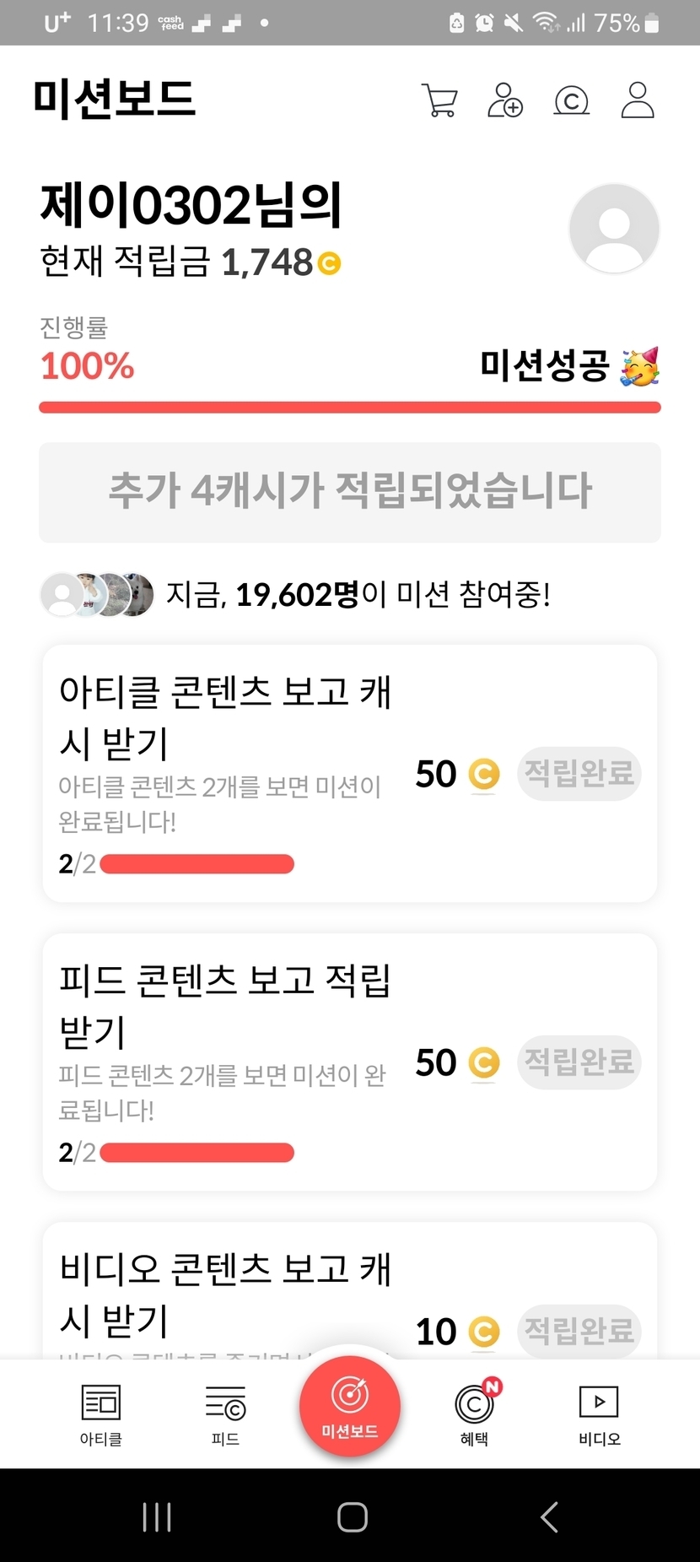700x1562 pixels.
Task: Tap the center 미션보드 tab button
Action: point(350,1405)
